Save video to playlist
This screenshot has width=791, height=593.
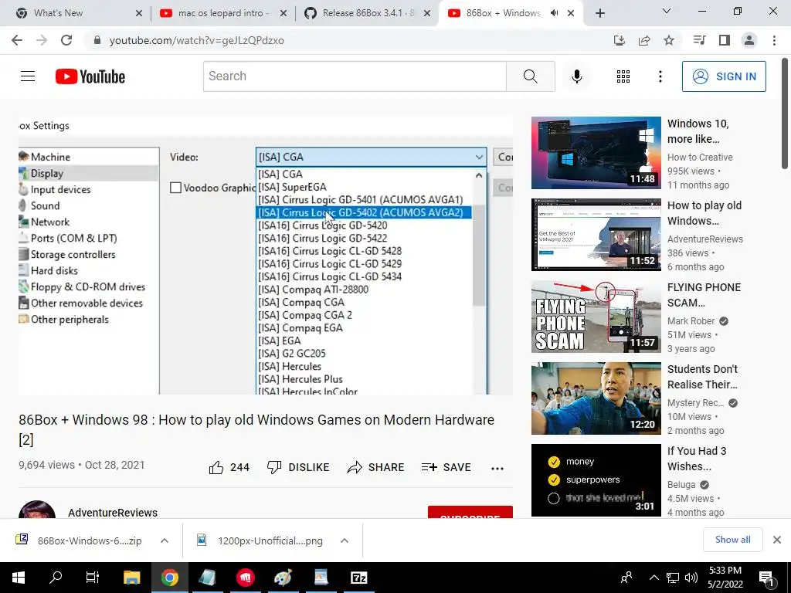pyautogui.click(x=446, y=467)
